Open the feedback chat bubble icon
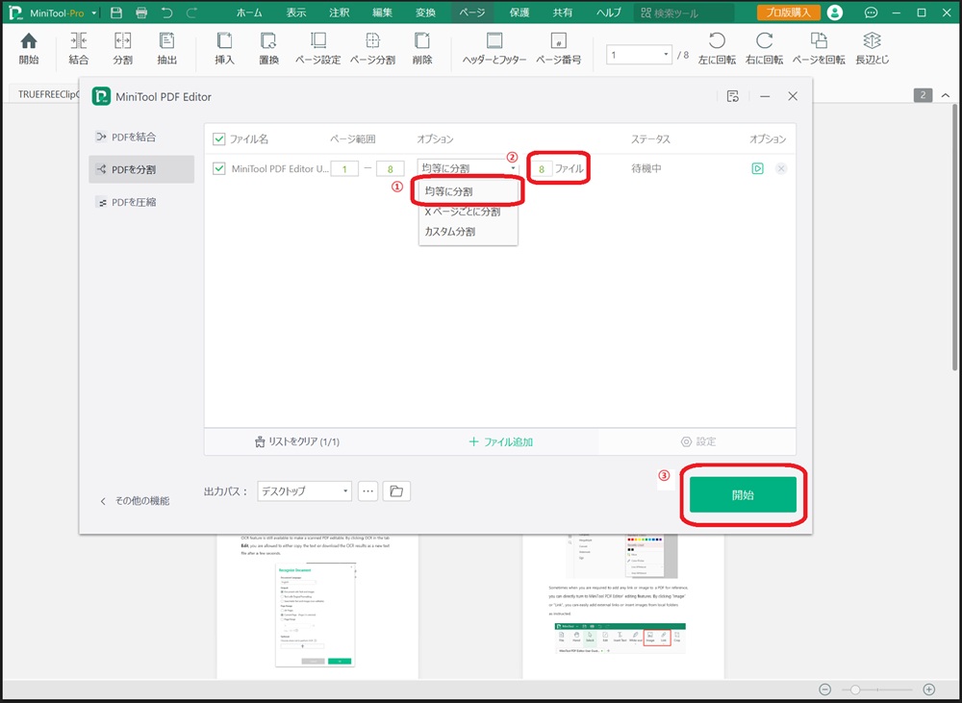This screenshot has height=703, width=962. coord(871,13)
